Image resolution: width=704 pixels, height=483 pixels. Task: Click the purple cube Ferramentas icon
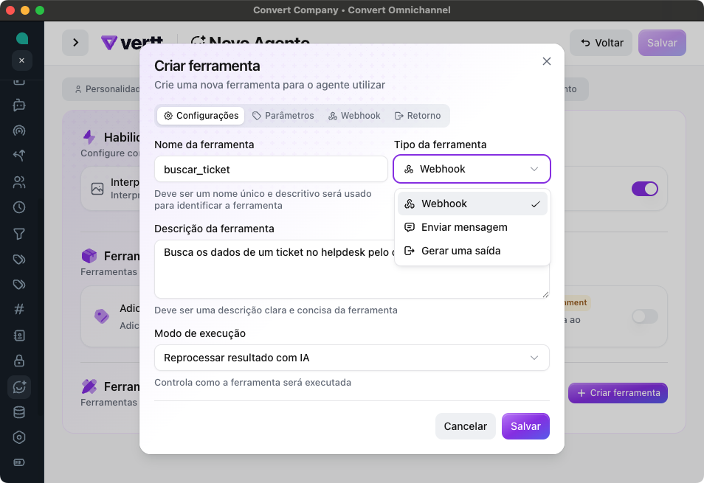click(x=89, y=256)
